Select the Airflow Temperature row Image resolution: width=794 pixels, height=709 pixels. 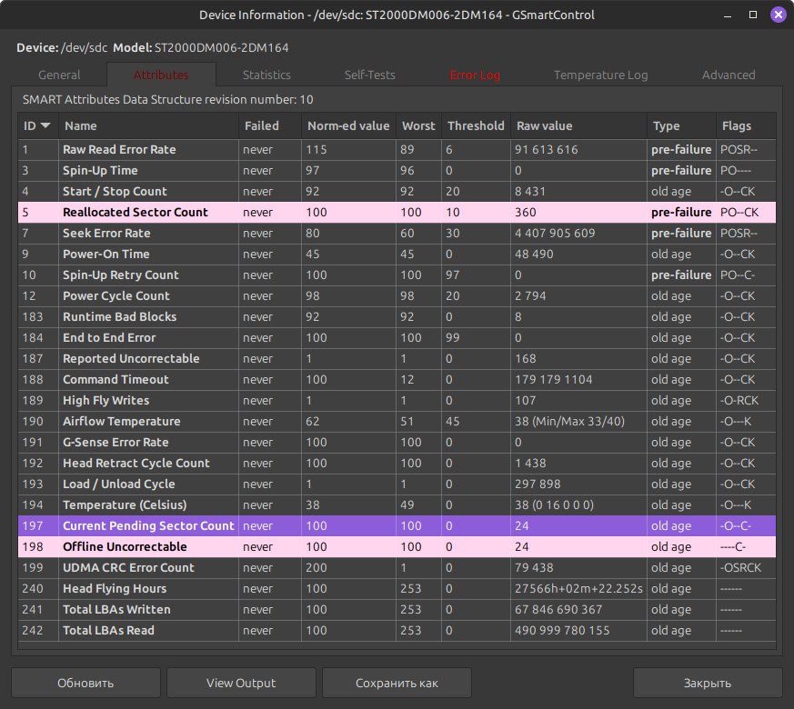(x=397, y=422)
